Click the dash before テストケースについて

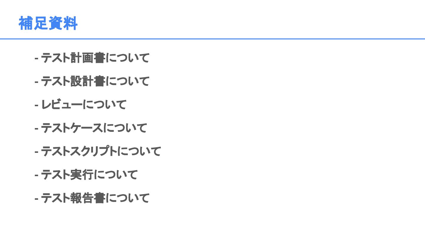tap(37, 129)
